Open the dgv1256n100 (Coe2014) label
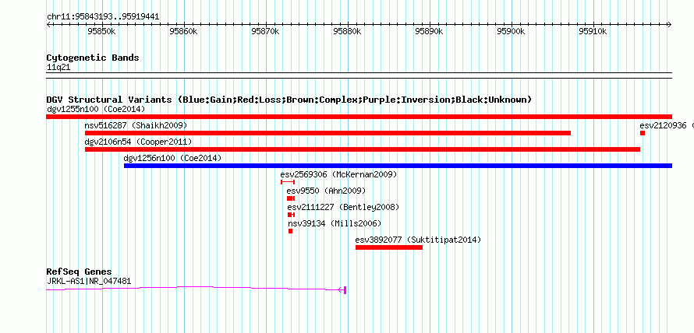694x333 pixels. 172,158
